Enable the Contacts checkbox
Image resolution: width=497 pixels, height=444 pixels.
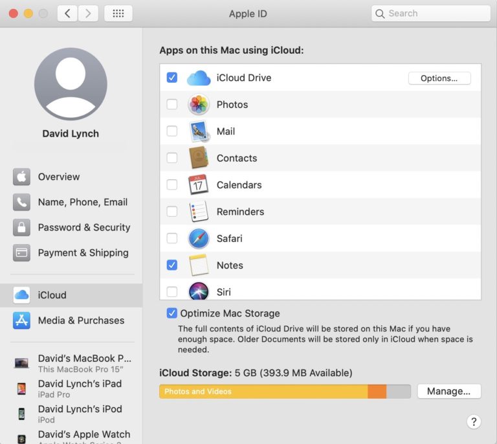[171, 158]
